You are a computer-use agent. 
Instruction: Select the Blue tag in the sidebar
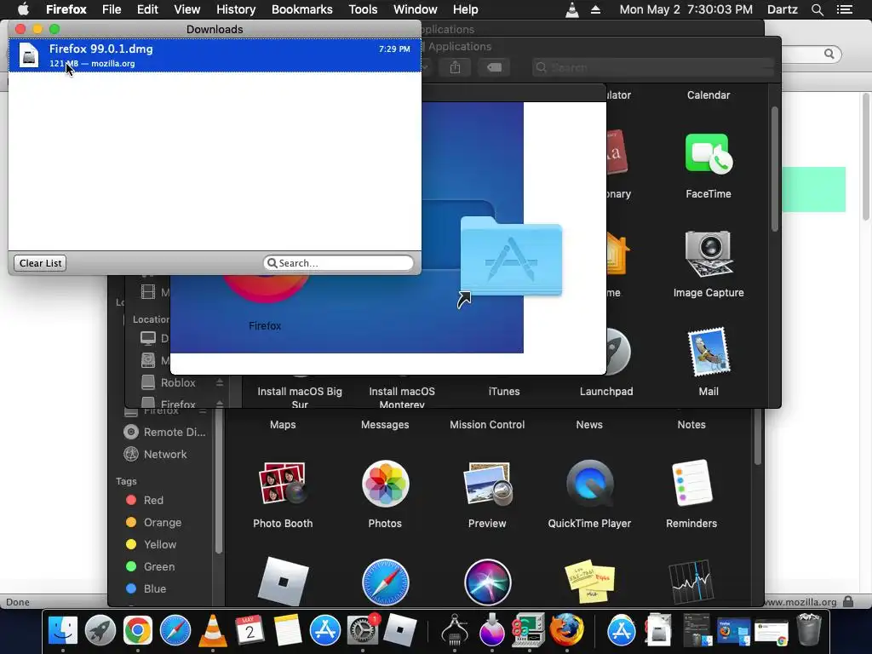click(x=146, y=588)
